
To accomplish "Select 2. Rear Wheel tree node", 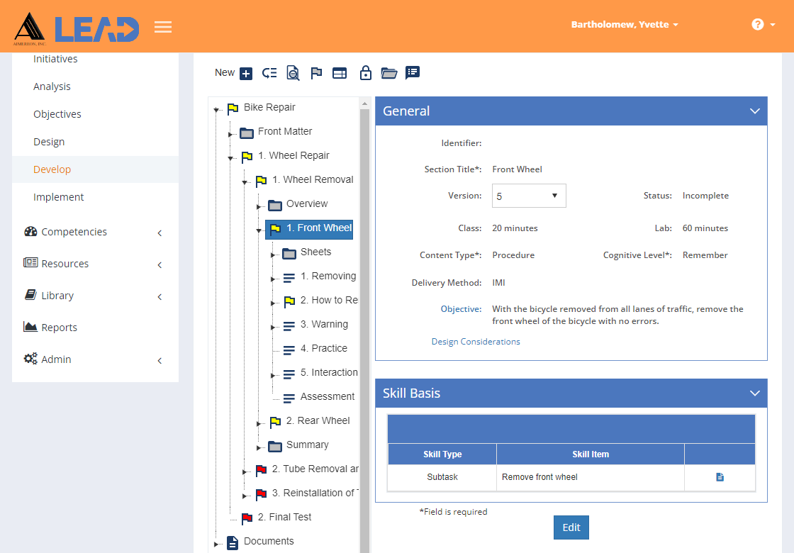I will [x=318, y=421].
